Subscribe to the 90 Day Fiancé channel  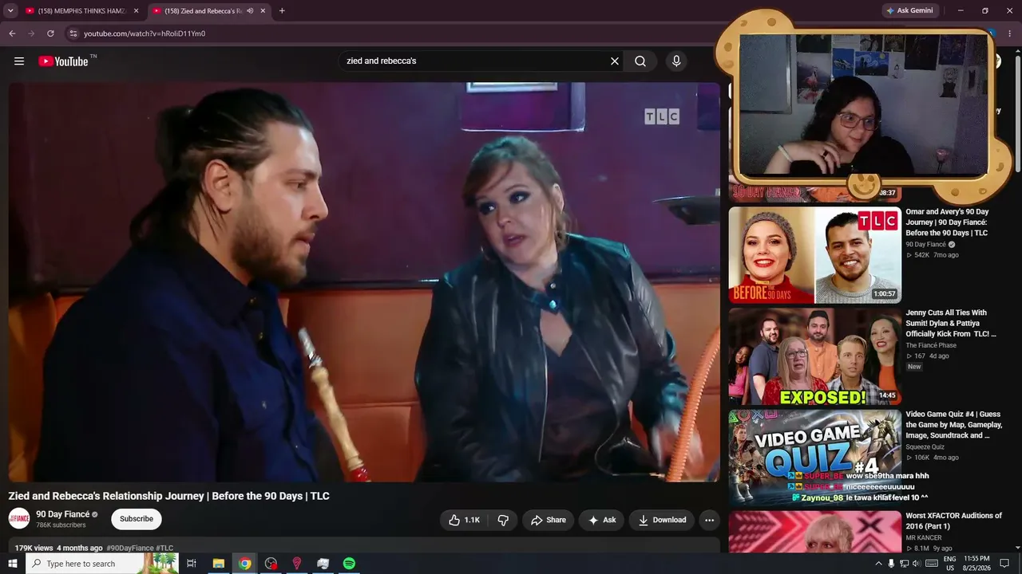137,519
